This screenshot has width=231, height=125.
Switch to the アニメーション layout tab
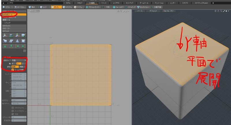[x=159, y=3]
